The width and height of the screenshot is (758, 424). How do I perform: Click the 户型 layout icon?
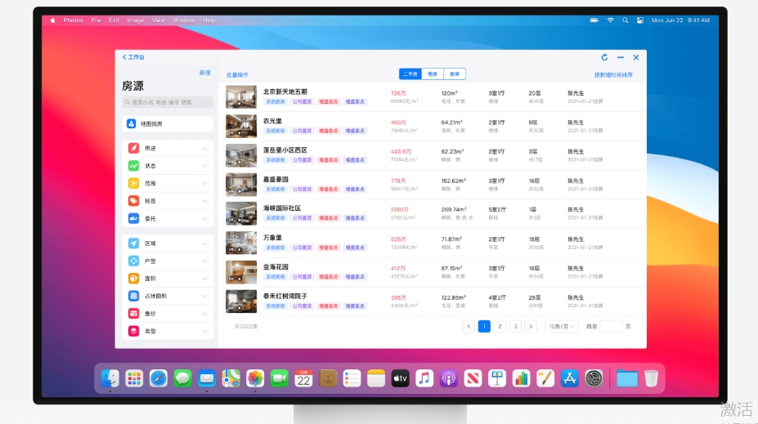pos(133,261)
